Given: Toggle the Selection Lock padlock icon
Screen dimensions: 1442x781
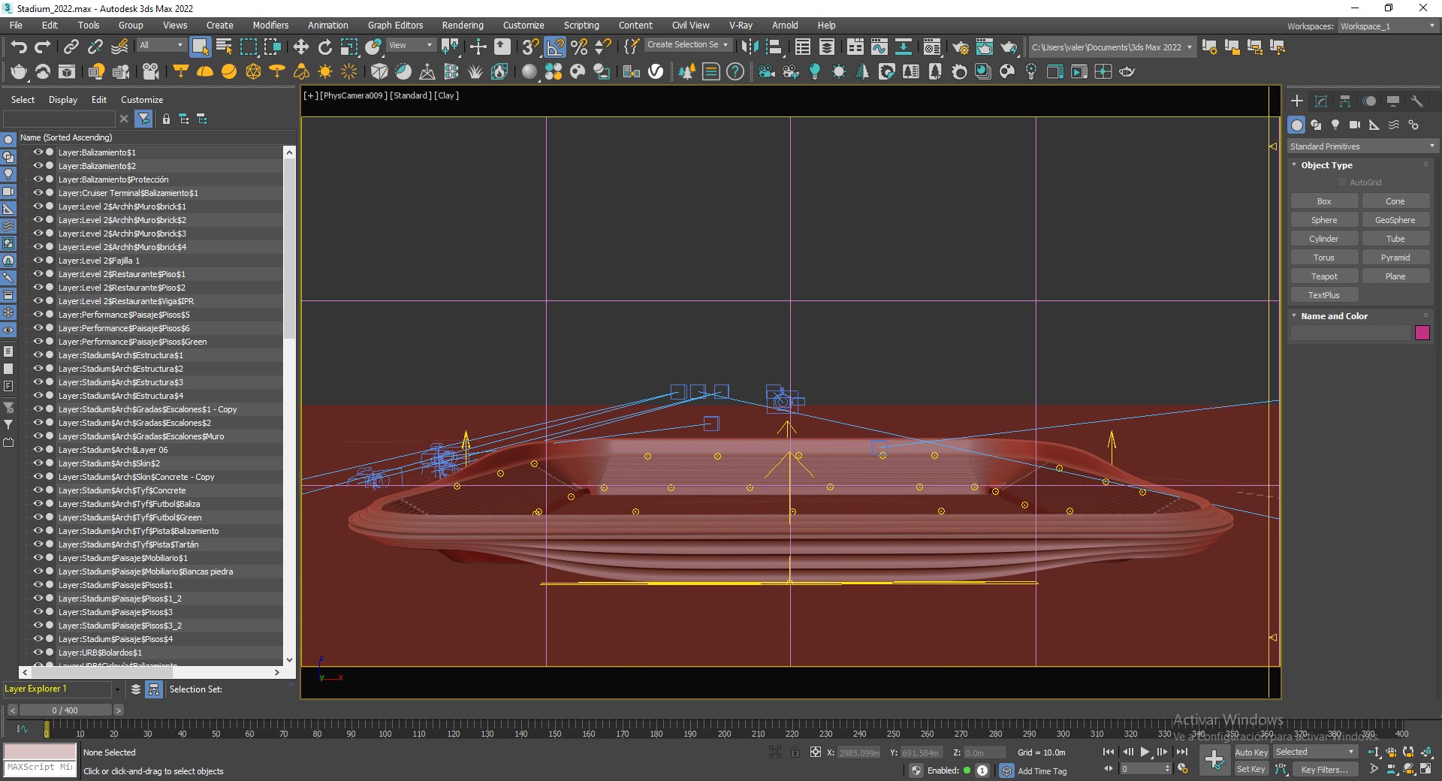Looking at the screenshot, I should [x=795, y=752].
